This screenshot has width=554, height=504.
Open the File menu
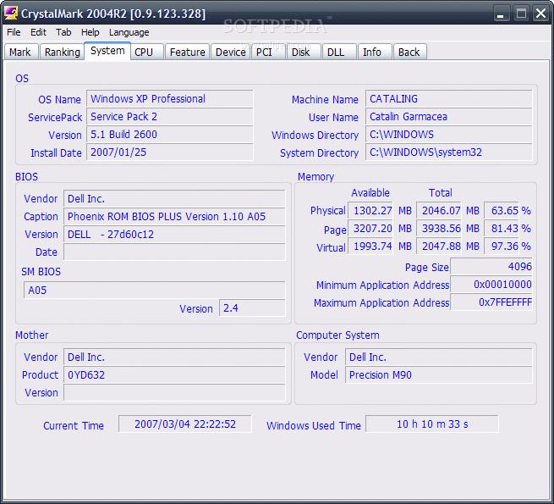coord(14,32)
